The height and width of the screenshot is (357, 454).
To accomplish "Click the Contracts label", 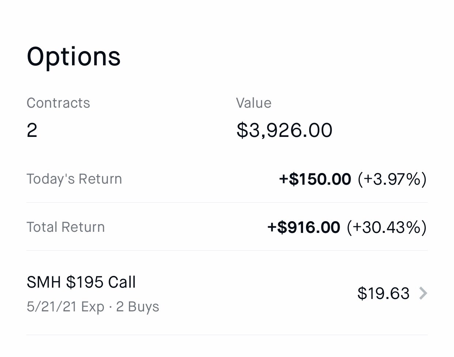I will pyautogui.click(x=58, y=103).
